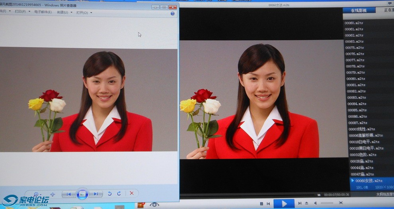Image resolution: width=394 pixels, height=209 pixels.
Task: Expand the 打开(O) dropdown
Action: tap(84, 13)
